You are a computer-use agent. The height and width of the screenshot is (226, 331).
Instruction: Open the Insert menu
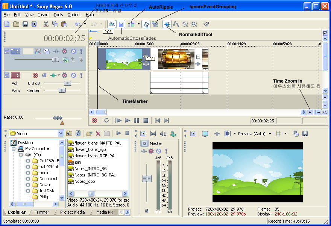44,15
